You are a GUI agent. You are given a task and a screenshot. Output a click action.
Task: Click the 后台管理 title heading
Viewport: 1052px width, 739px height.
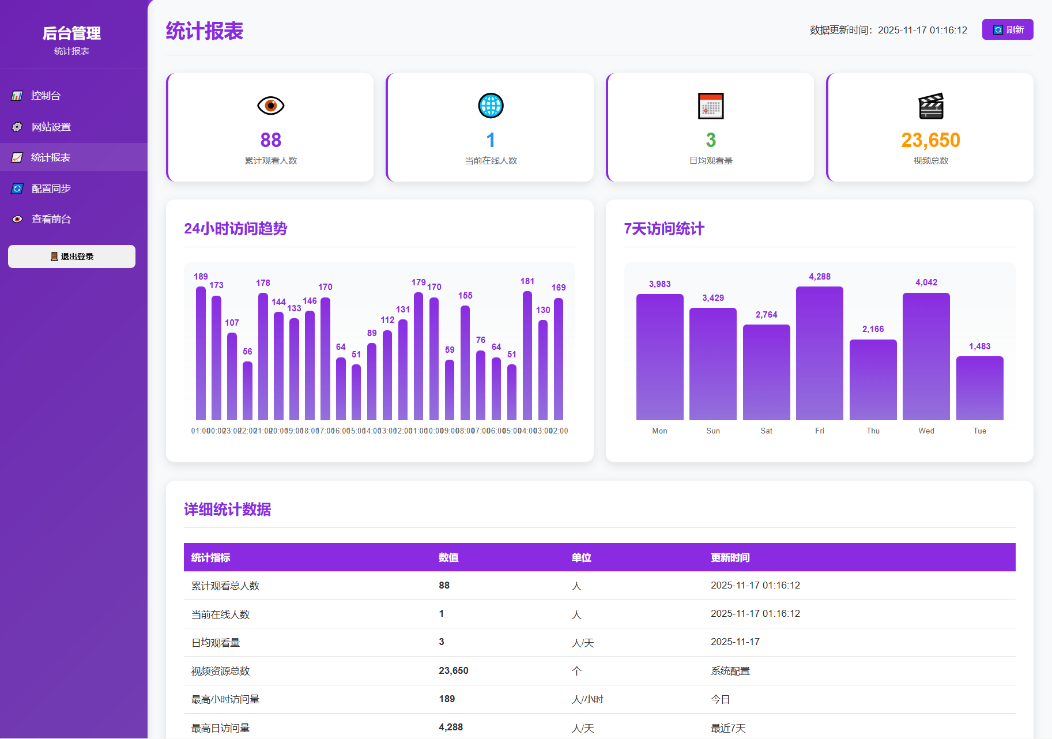tap(71, 33)
